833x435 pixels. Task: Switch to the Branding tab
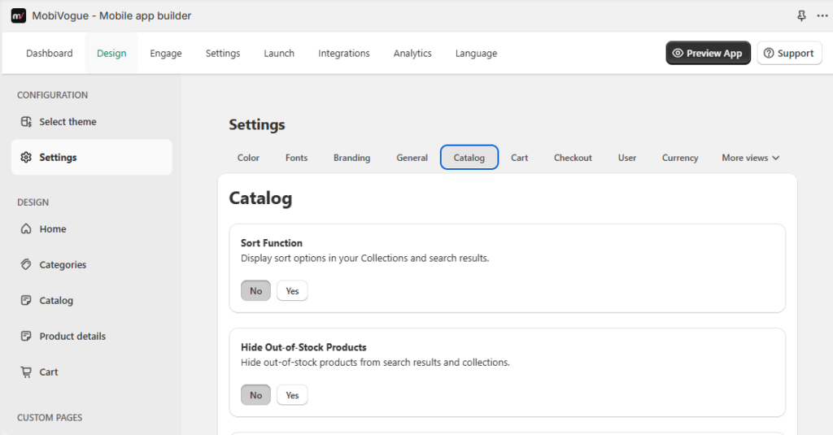(351, 158)
